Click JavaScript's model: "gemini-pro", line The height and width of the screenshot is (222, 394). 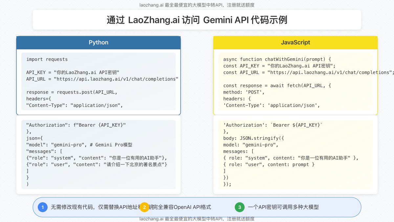pos(251,145)
